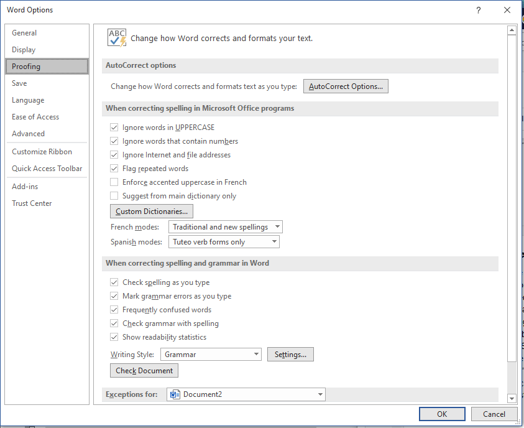Uncheck Check spelling as you type
Image resolution: width=524 pixels, height=428 pixels.
tap(114, 282)
